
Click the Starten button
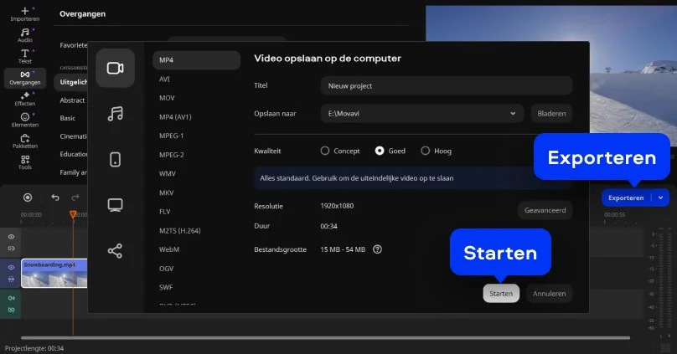click(501, 294)
